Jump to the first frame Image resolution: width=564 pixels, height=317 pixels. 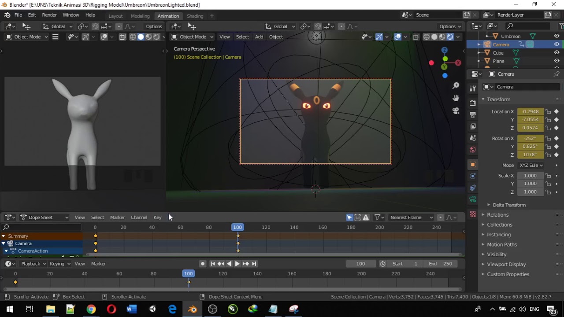(x=213, y=264)
